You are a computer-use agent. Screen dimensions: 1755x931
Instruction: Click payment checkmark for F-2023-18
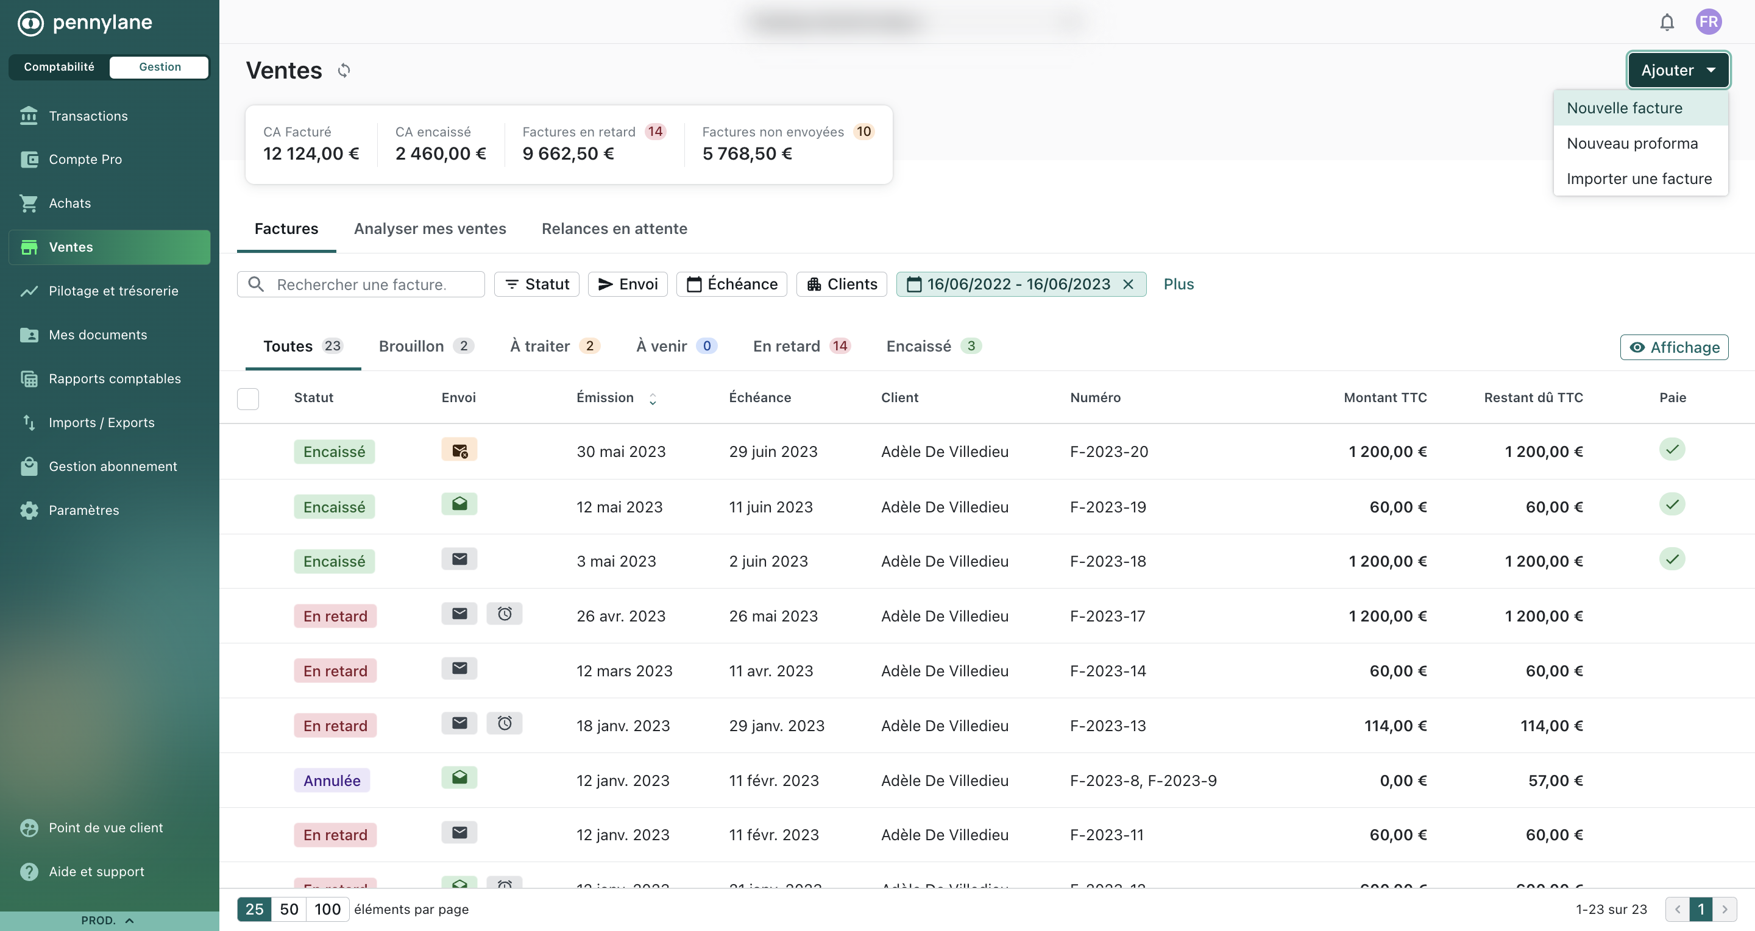click(x=1672, y=559)
